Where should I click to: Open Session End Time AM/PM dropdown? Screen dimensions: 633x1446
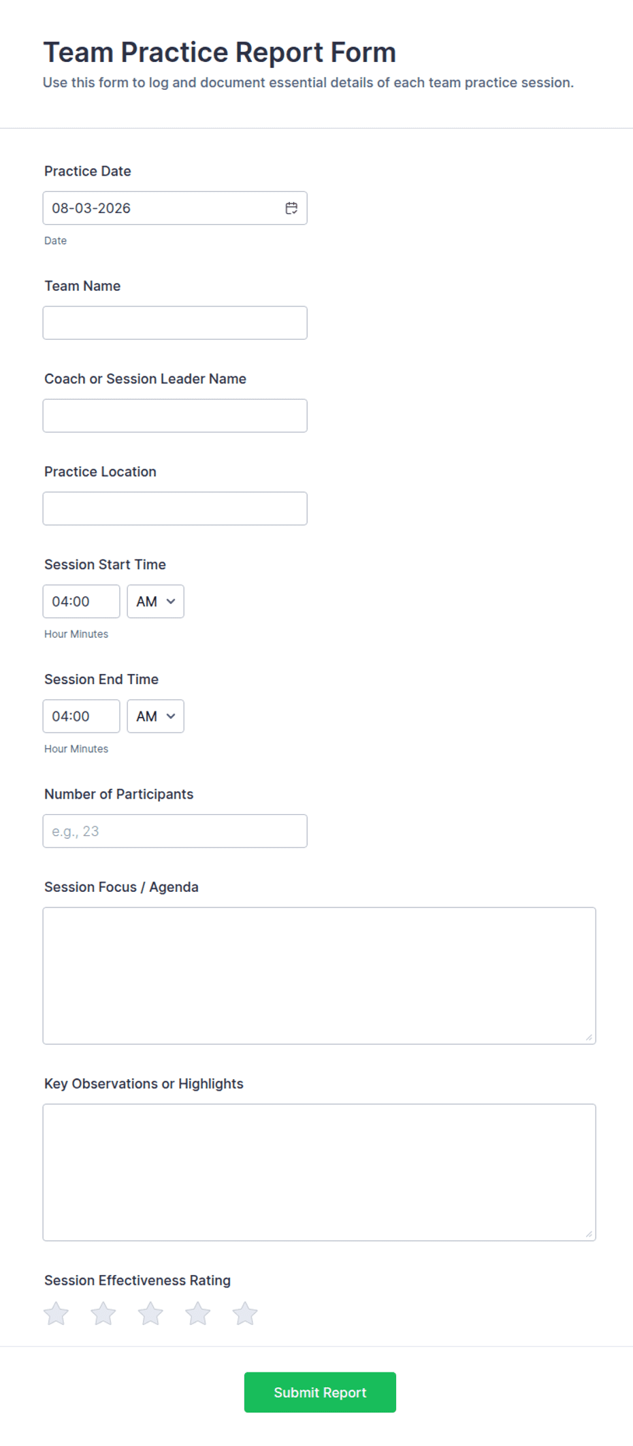(155, 716)
